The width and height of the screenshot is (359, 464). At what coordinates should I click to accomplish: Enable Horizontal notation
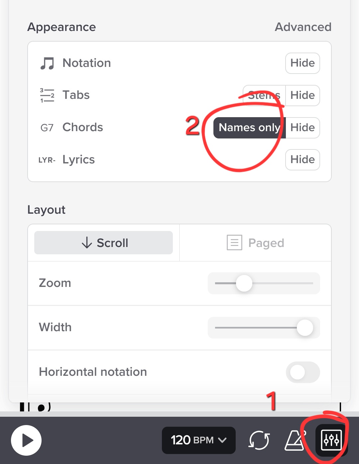coord(302,372)
